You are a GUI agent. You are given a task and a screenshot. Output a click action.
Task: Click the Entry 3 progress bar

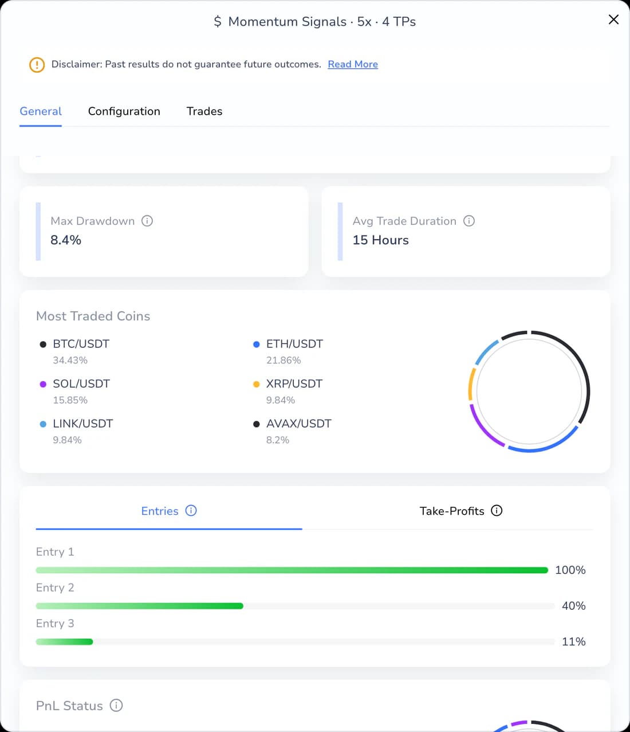click(295, 641)
